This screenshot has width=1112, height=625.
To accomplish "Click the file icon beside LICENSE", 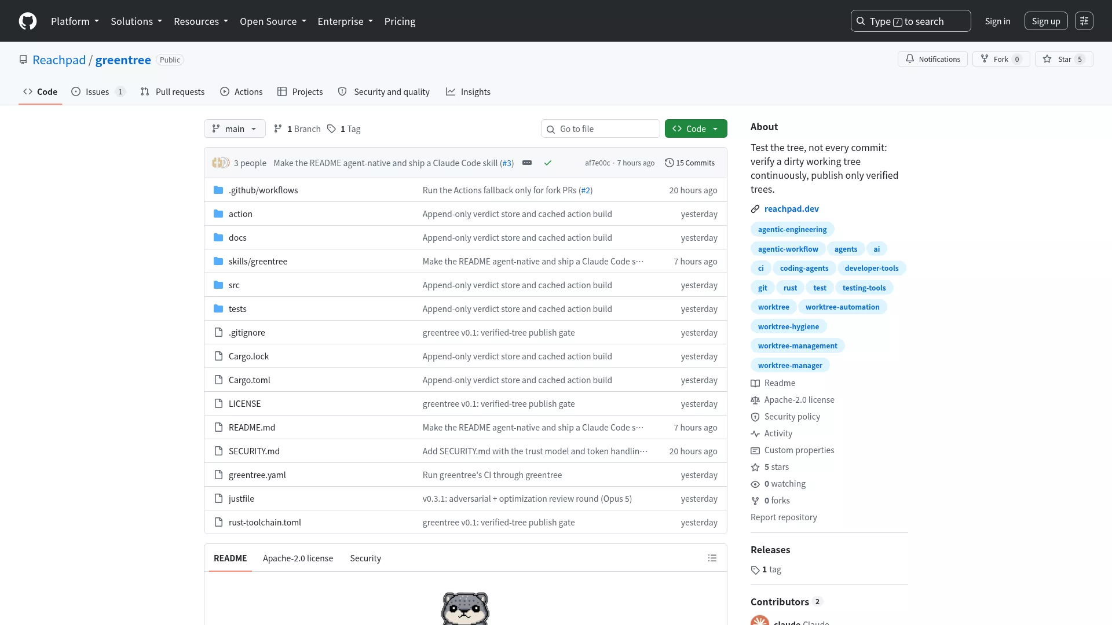I will [x=218, y=403].
